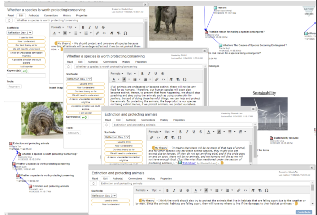Click keyword key icon in RIYA K's note
This screenshot has width=317, height=215.
pos(84,117)
